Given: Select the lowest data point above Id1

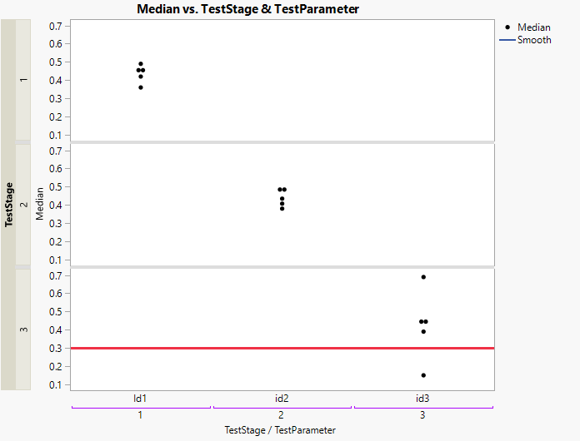Looking at the screenshot, I should click(141, 87).
